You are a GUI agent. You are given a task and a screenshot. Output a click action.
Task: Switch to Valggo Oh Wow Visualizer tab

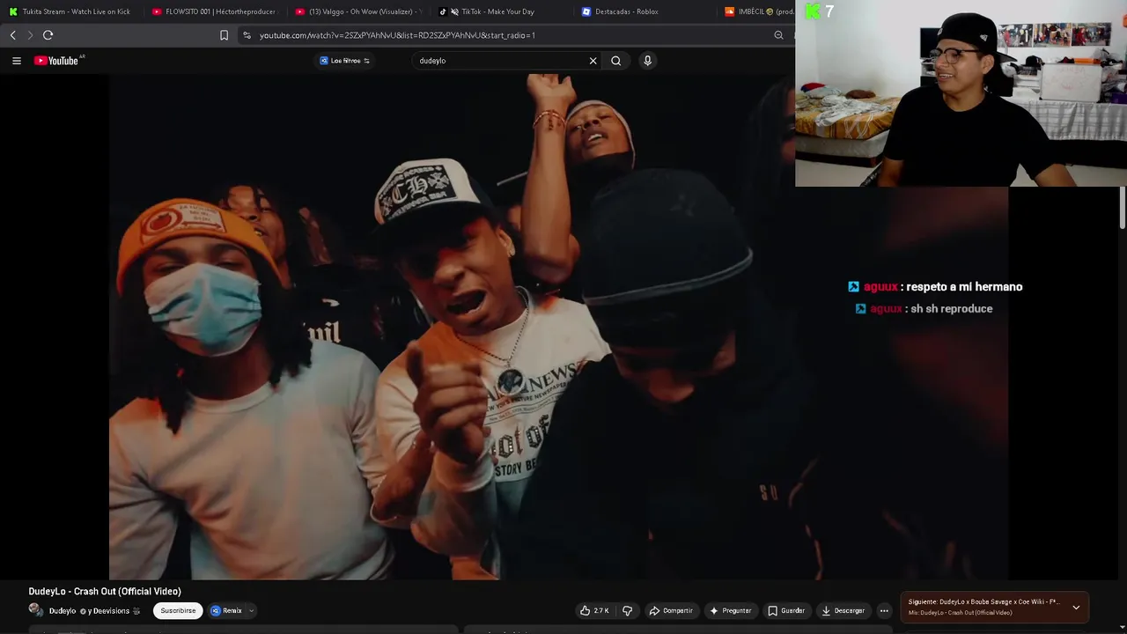pos(358,11)
